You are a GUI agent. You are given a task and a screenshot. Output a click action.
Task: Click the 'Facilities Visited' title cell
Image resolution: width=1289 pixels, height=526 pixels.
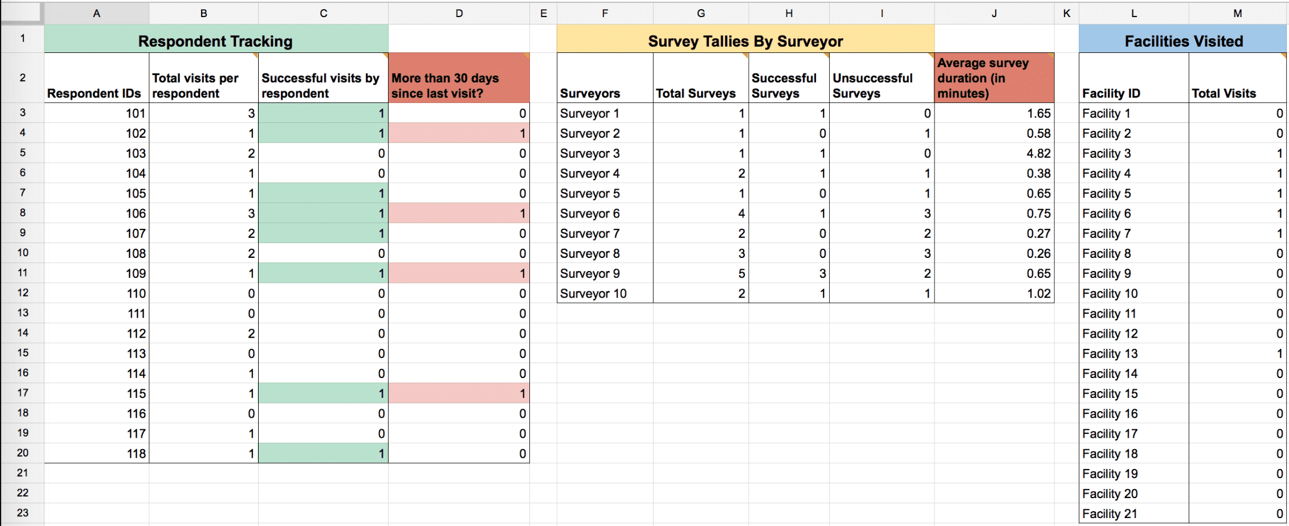tap(1183, 39)
